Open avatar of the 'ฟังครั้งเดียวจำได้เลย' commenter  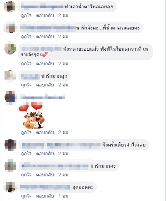10,145
